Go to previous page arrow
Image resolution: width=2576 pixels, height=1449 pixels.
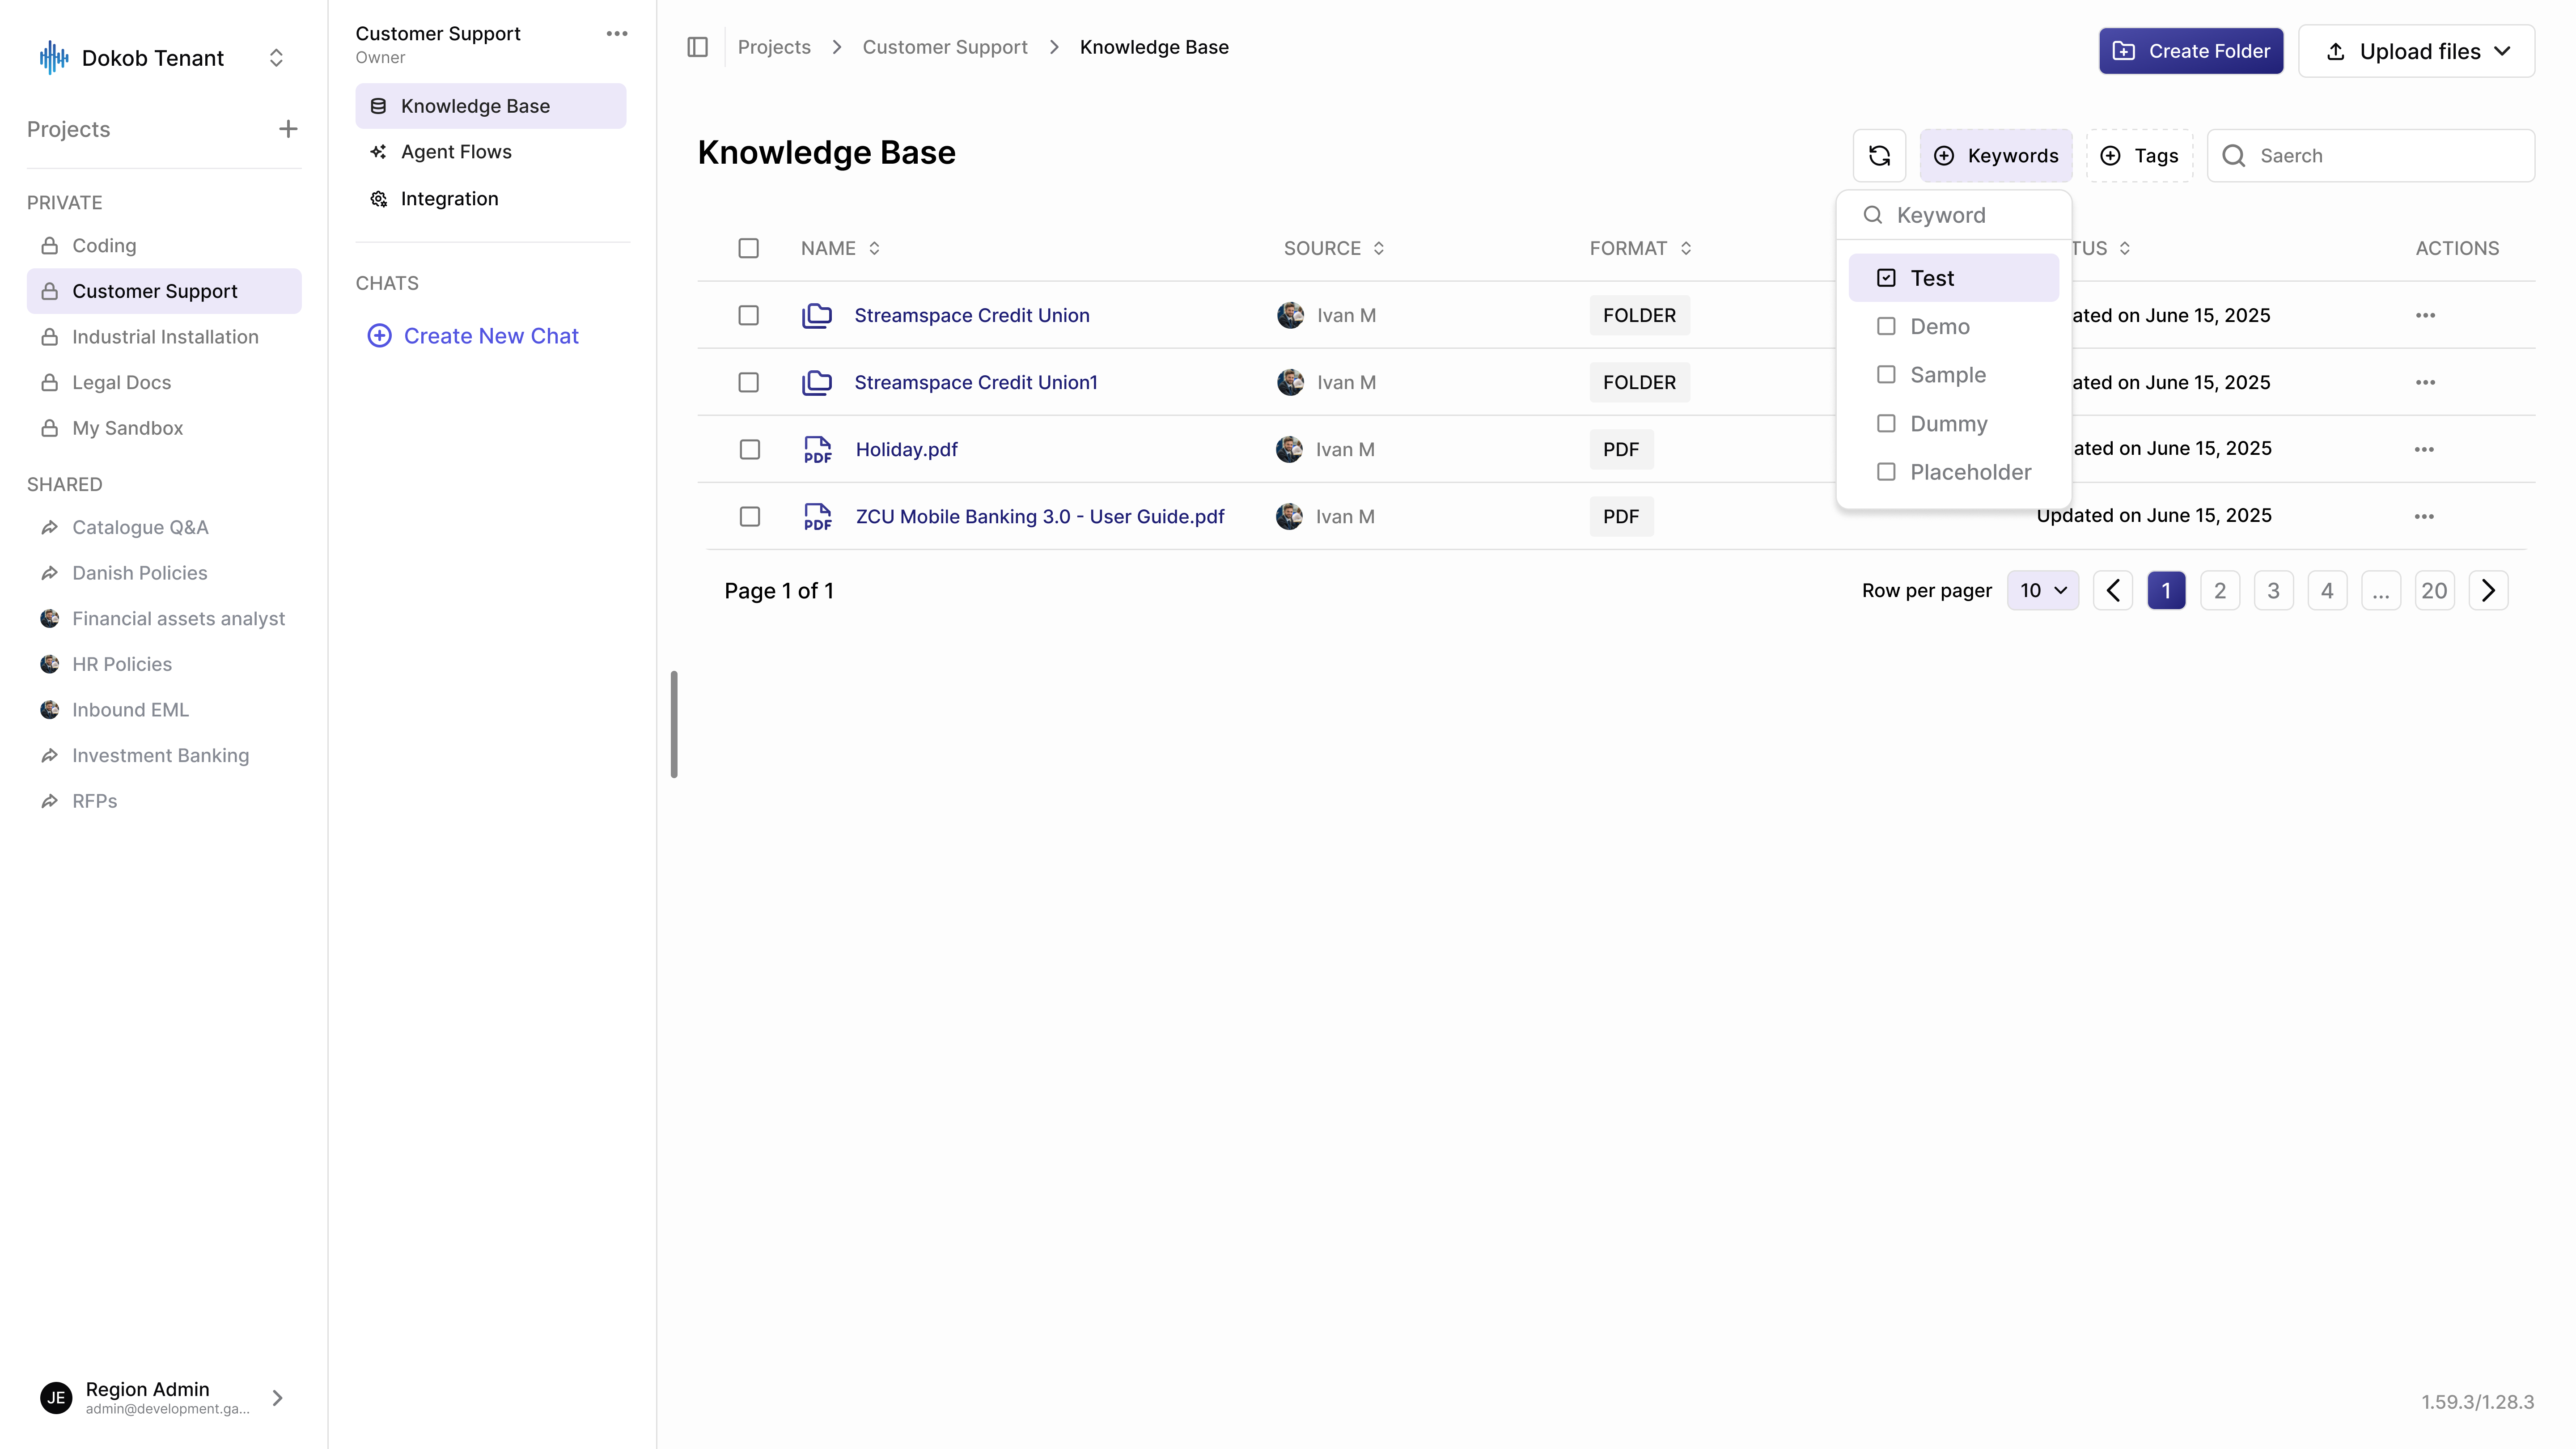click(x=2113, y=590)
